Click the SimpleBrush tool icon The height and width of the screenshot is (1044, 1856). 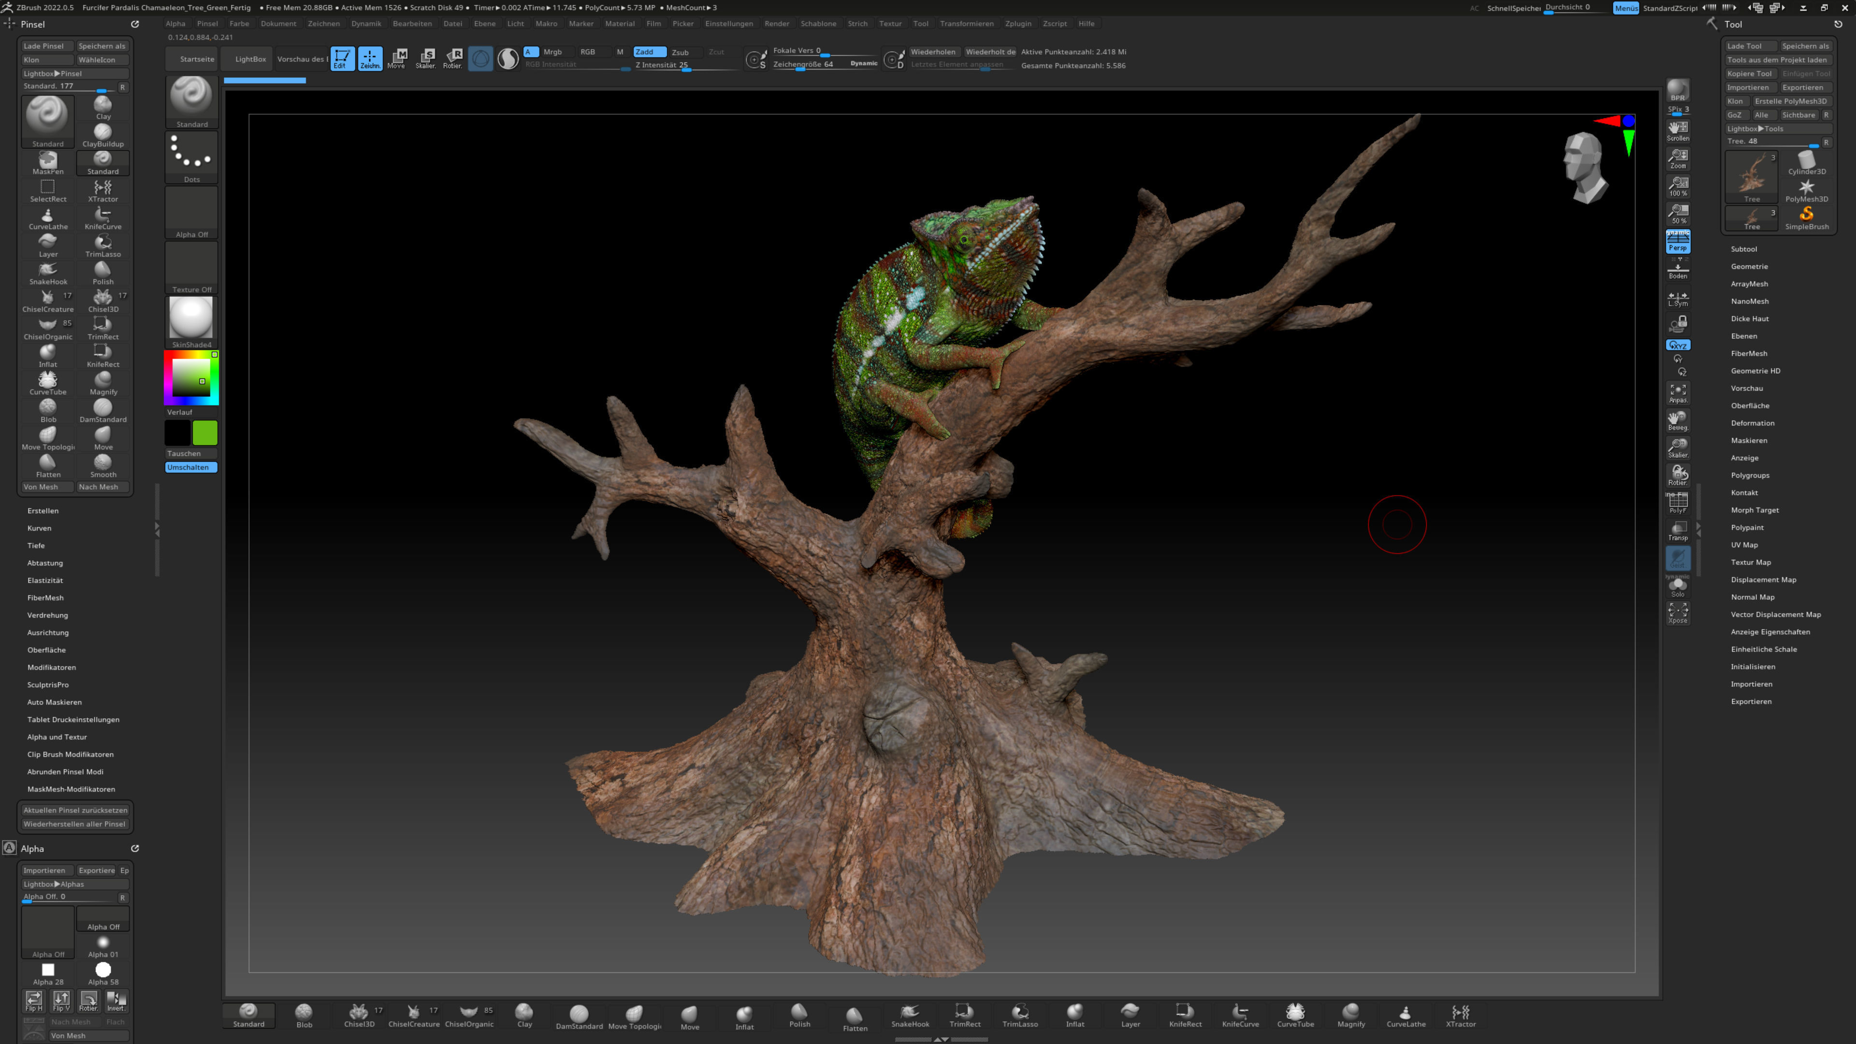1806,217
